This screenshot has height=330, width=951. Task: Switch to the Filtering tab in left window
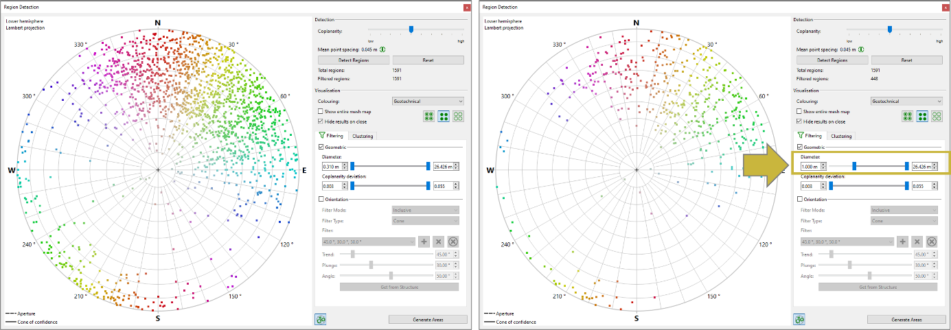332,136
